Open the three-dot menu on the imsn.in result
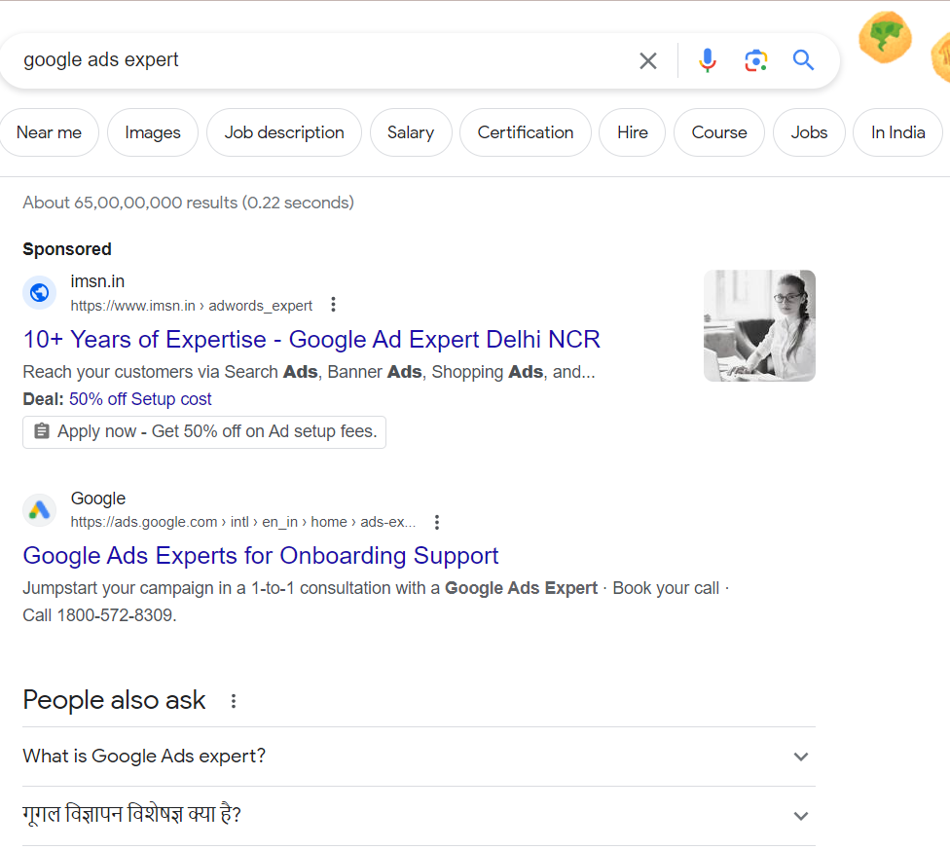950x850 pixels. [x=333, y=304]
